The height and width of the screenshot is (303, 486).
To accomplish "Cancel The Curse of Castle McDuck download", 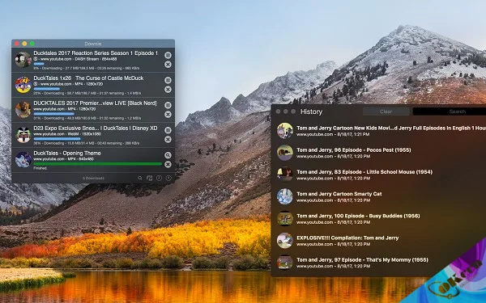I will coord(168,90).
